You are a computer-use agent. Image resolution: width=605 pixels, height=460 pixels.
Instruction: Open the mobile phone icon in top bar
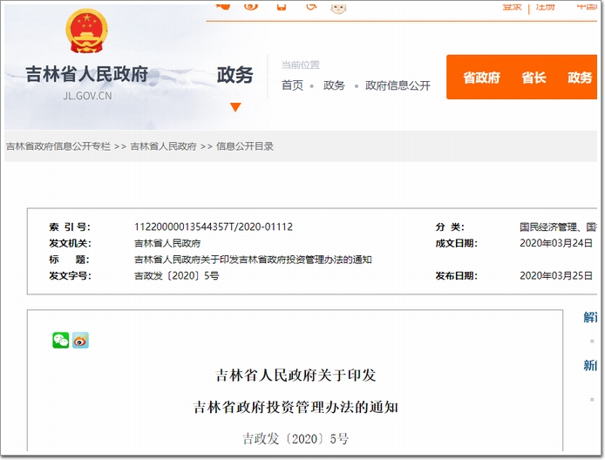click(281, 7)
